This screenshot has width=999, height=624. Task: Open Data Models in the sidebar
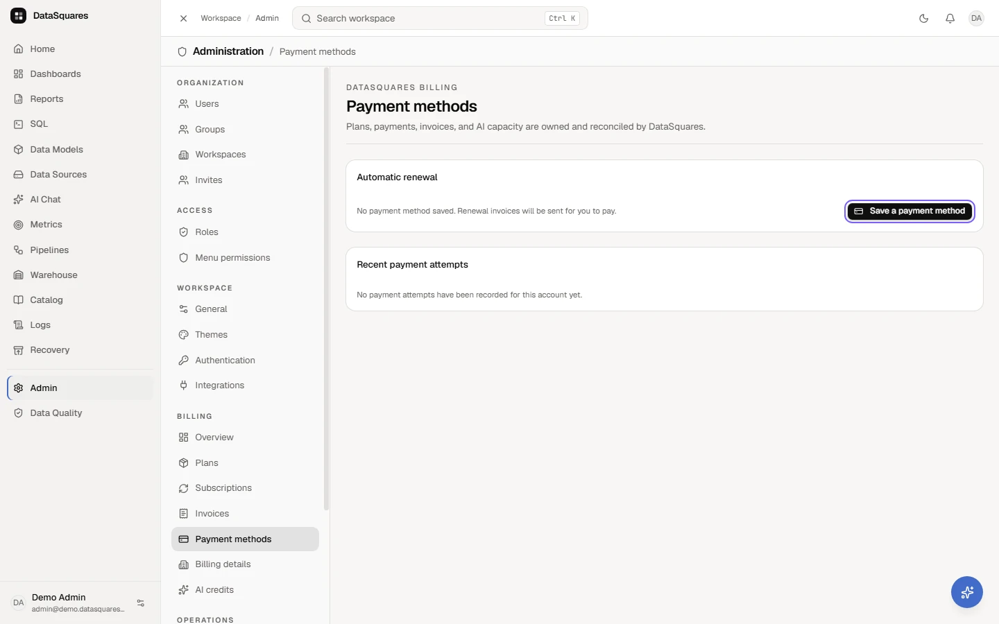pos(80,150)
